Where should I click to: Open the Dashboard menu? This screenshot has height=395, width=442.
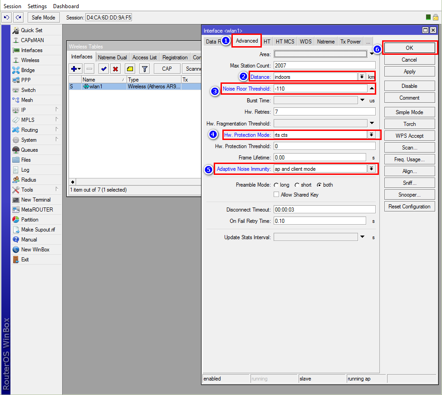click(x=66, y=6)
